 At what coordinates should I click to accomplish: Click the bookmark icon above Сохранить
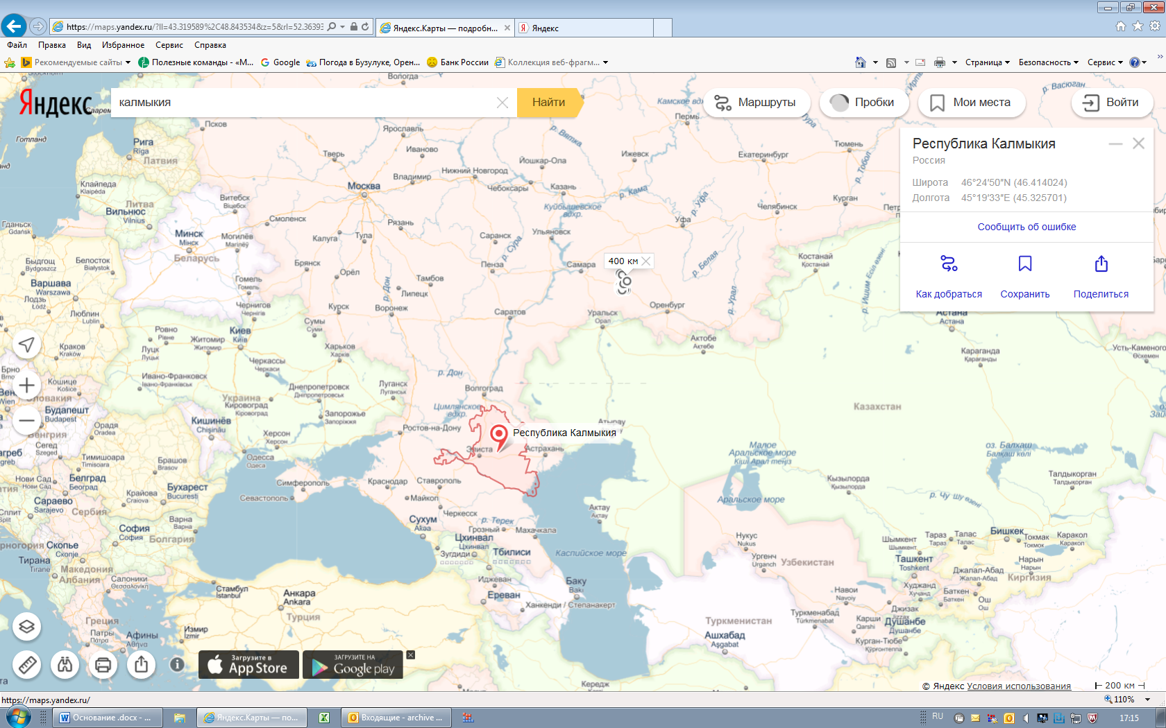(1025, 263)
